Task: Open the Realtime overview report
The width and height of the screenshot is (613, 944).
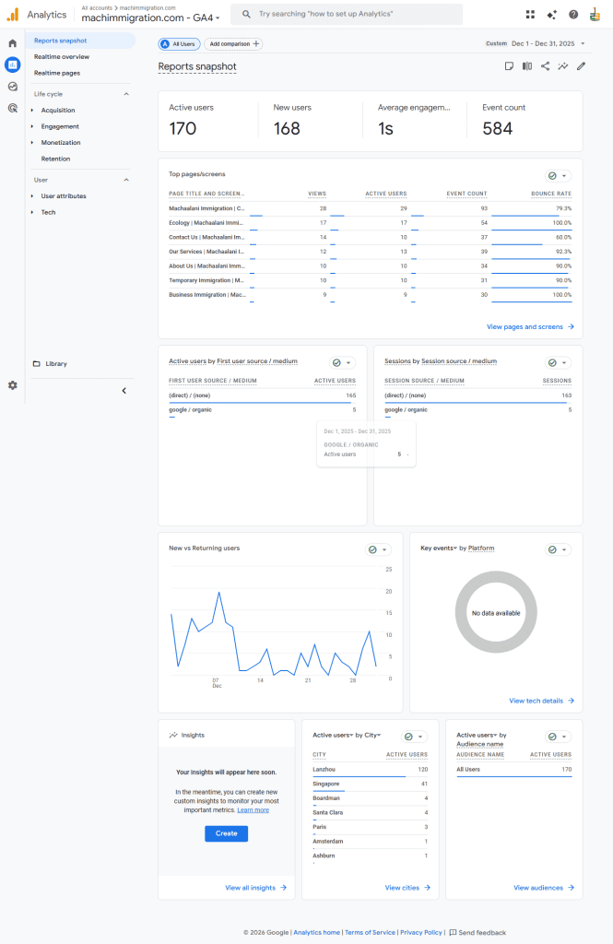Action: [62, 56]
